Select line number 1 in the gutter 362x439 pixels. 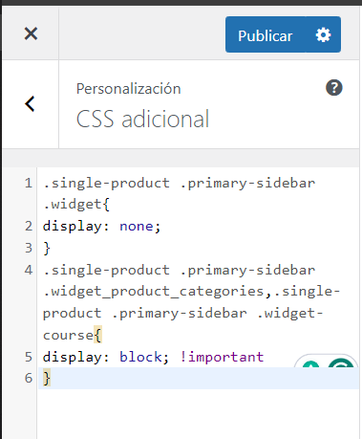coord(29,184)
